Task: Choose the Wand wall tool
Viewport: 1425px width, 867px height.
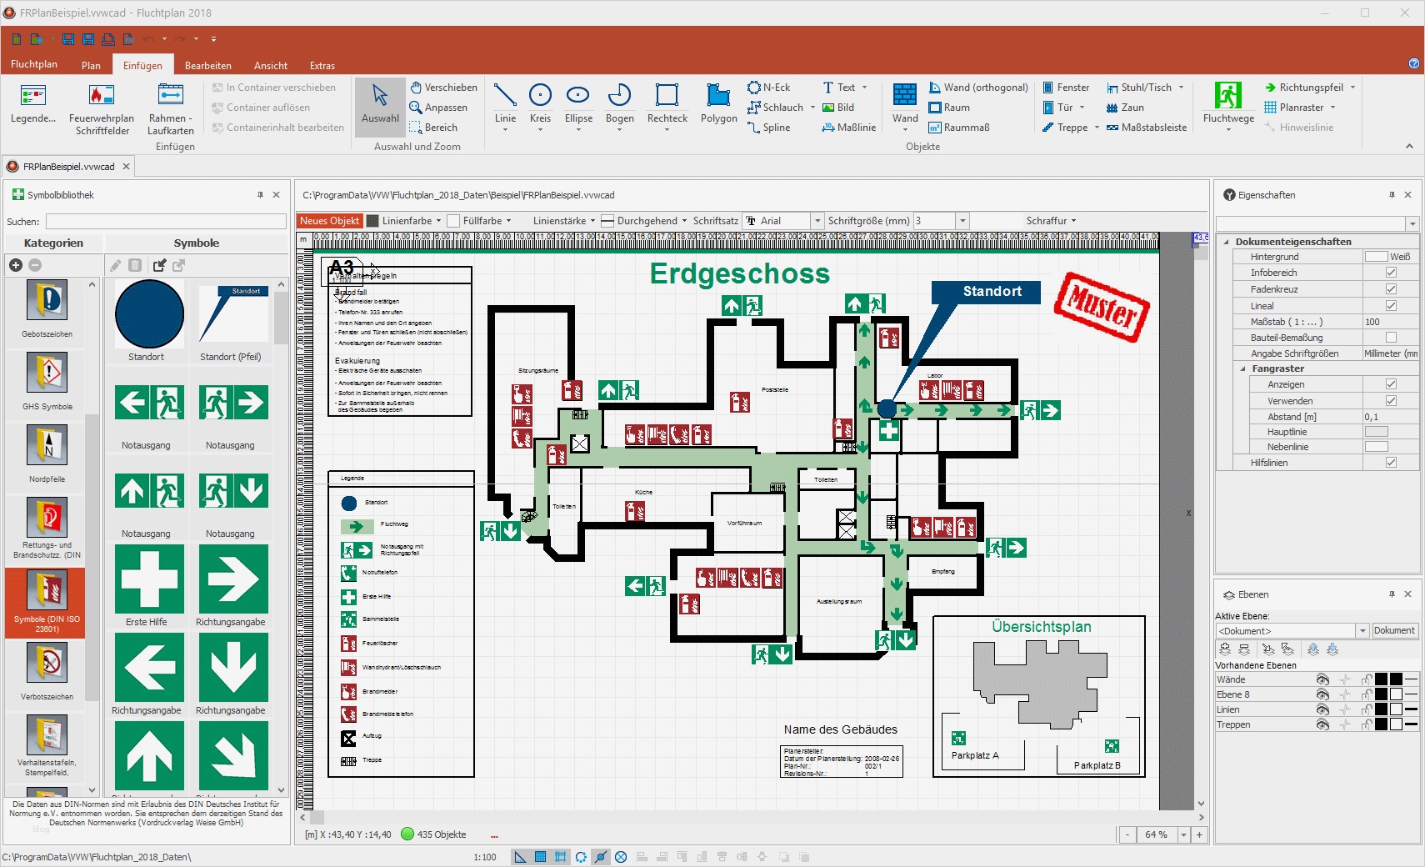Action: (x=905, y=103)
